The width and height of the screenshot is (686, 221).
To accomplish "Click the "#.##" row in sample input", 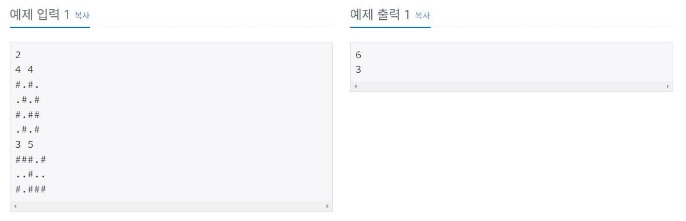I will (27, 115).
